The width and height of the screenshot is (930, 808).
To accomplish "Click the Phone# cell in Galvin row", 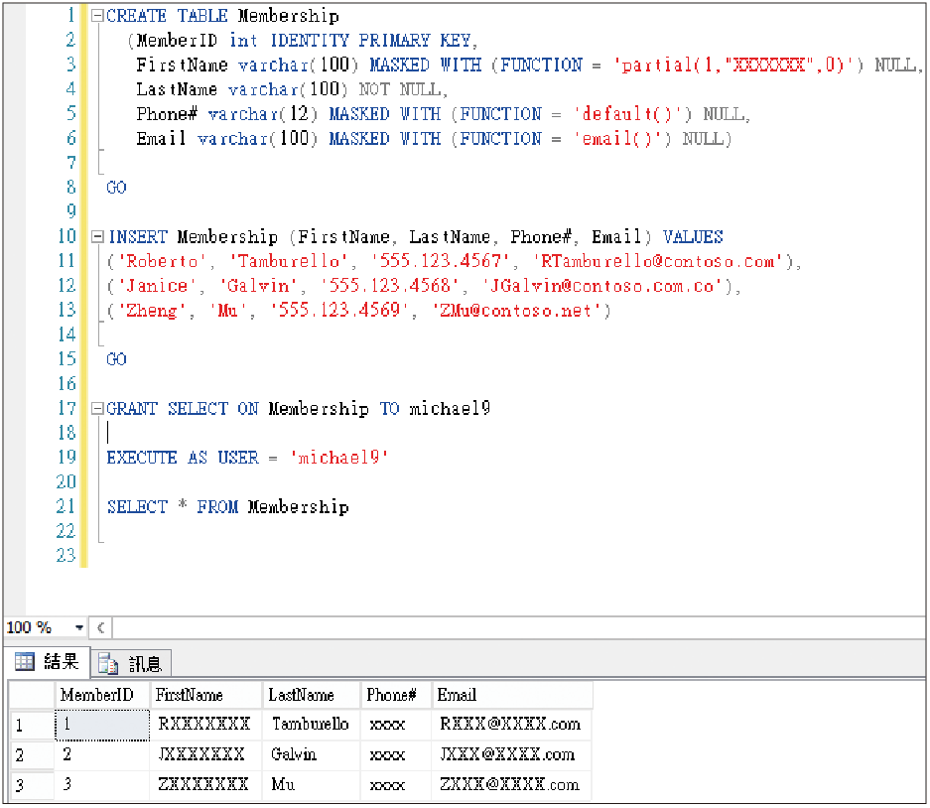I will tap(396, 755).
